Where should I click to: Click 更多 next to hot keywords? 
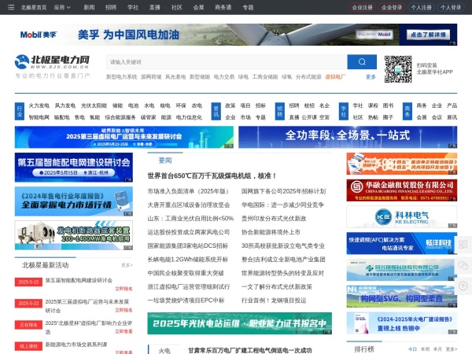pyautogui.click(x=371, y=77)
